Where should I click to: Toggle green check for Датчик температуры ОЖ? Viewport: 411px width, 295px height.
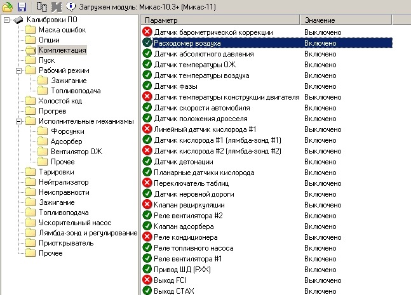point(147,64)
